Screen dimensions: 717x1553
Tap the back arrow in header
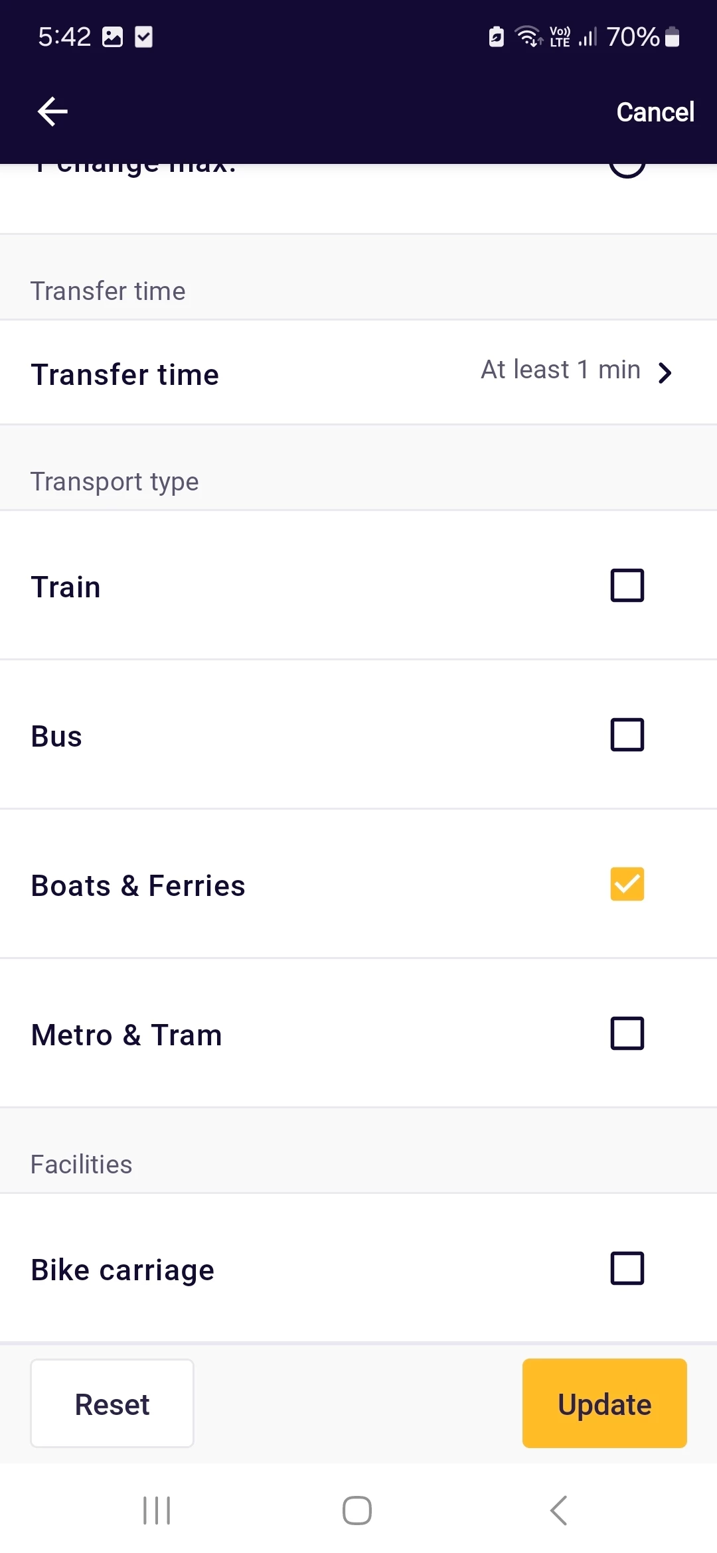point(53,111)
